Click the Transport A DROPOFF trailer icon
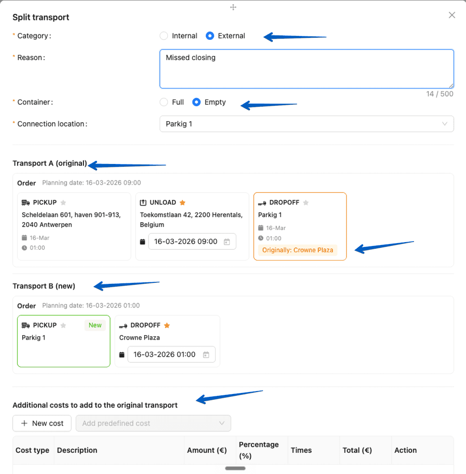The height and width of the screenshot is (474, 466). click(x=262, y=203)
